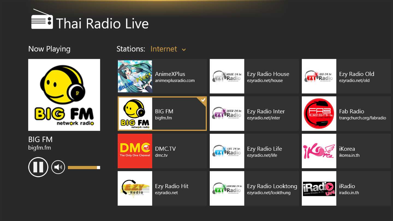The height and width of the screenshot is (221, 393).
Task: Select the BIG FM station logo tile
Action: point(135,114)
